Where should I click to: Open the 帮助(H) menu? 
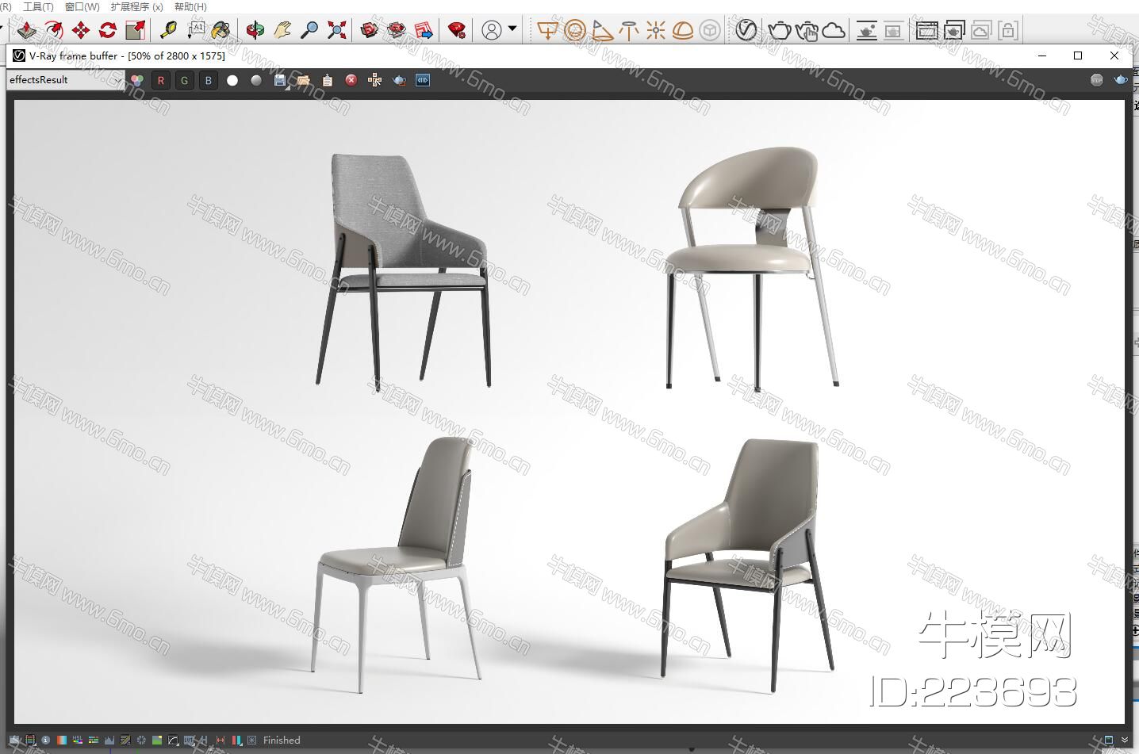pos(190,6)
